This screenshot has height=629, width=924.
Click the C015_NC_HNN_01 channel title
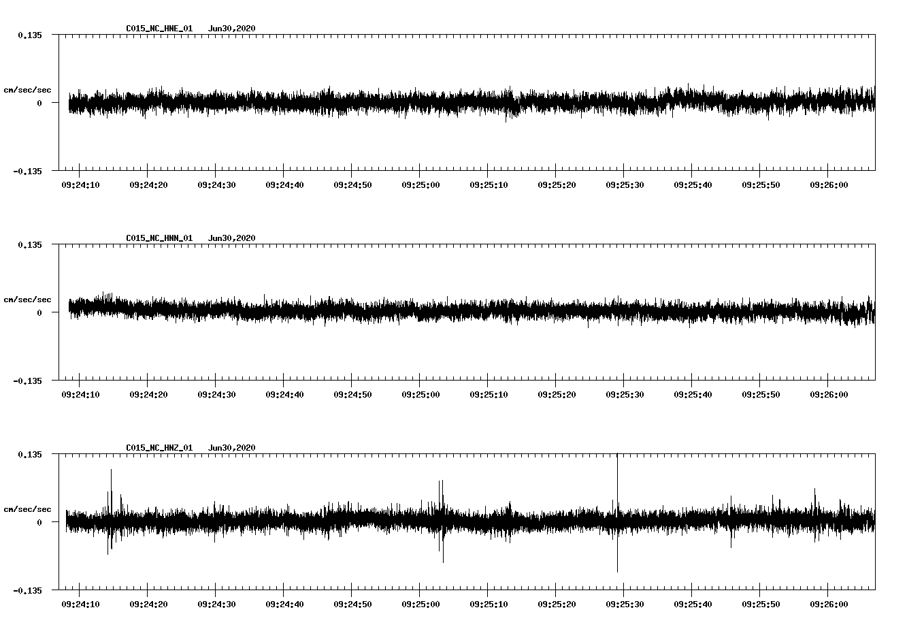point(159,238)
